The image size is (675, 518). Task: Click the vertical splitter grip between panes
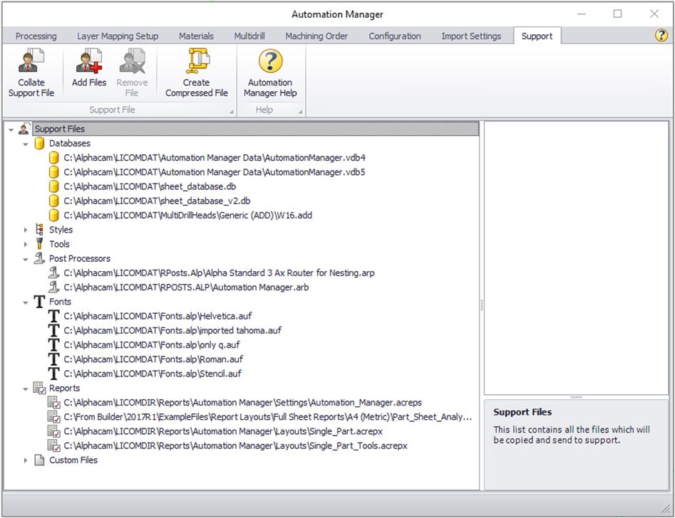coord(482,305)
